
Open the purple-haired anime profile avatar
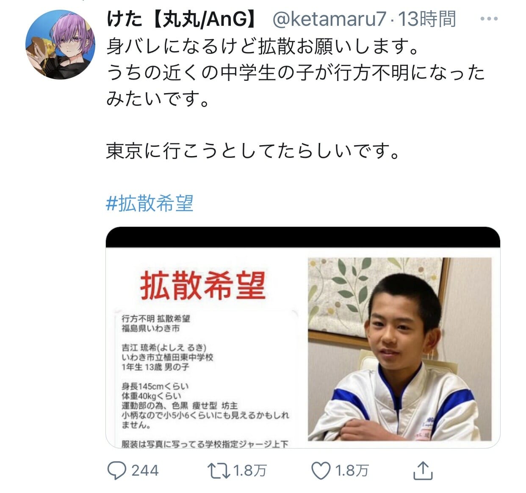tap(61, 44)
